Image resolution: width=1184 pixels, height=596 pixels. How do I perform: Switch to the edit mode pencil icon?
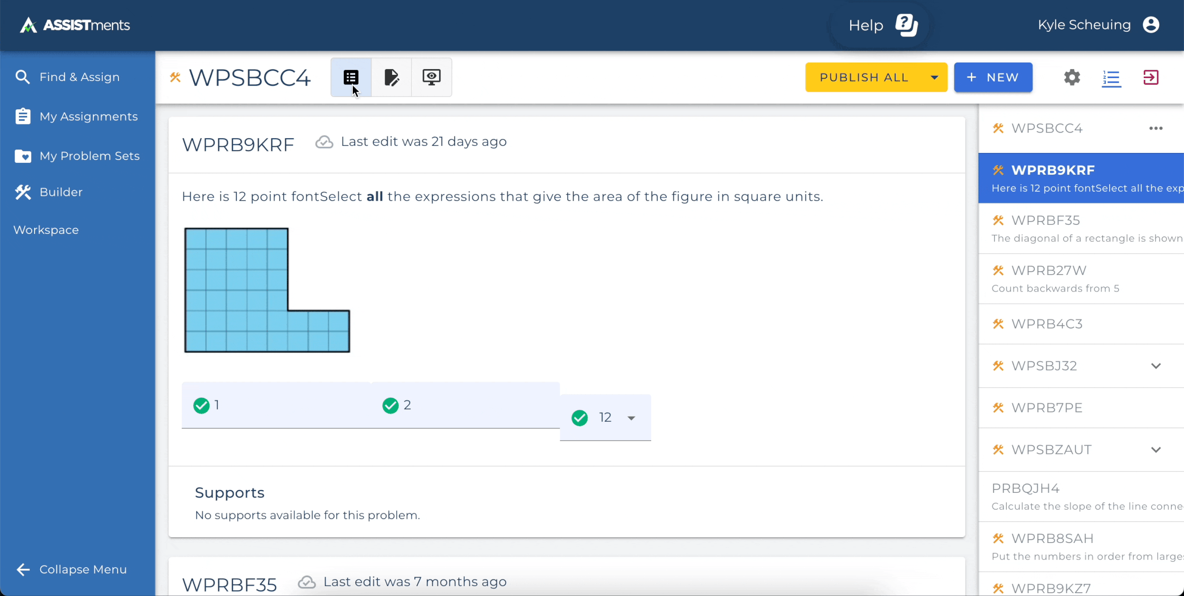(x=391, y=77)
